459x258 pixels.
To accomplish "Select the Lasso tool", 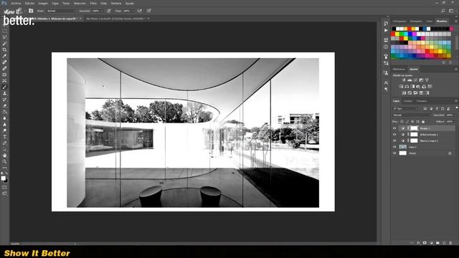I will (x=4, y=37).
